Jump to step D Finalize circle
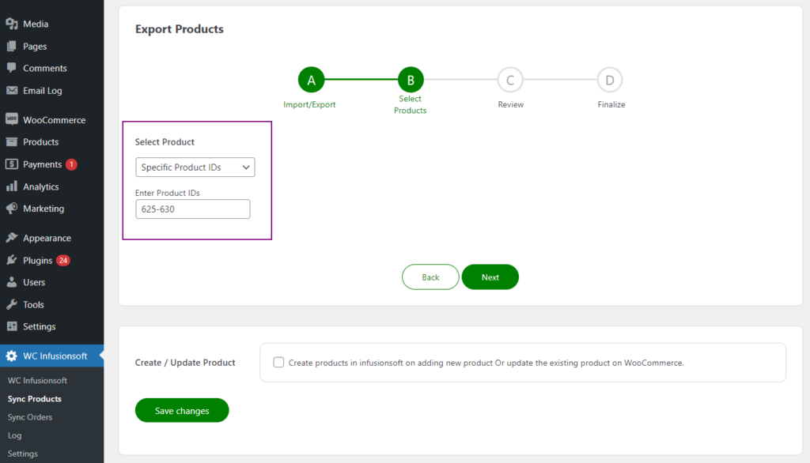Screen dimensions: 810x463 pos(610,80)
